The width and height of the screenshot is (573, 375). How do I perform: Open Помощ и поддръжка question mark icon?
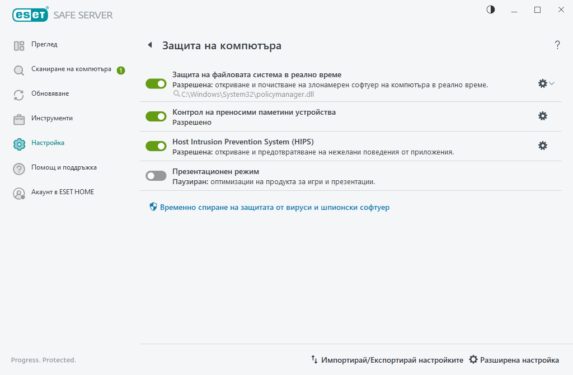click(x=18, y=167)
